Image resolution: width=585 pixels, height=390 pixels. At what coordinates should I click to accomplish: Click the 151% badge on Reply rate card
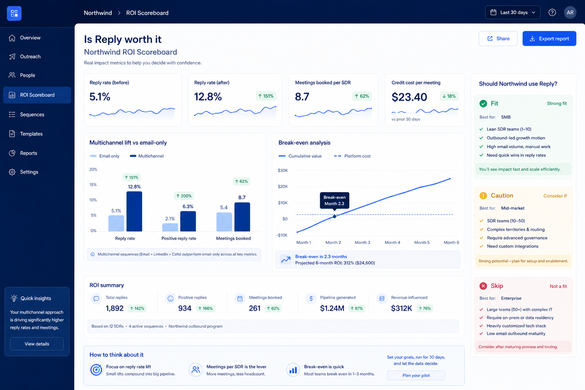(x=266, y=96)
